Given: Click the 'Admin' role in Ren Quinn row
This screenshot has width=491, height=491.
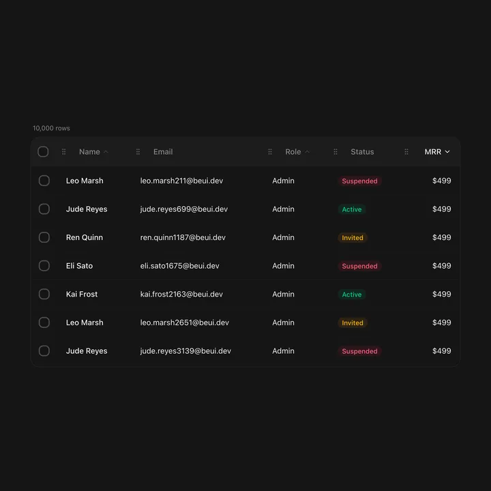Looking at the screenshot, I should [x=283, y=237].
